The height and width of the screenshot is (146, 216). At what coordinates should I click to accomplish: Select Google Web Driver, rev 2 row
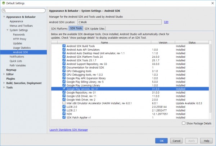pyautogui.click(x=130, y=99)
